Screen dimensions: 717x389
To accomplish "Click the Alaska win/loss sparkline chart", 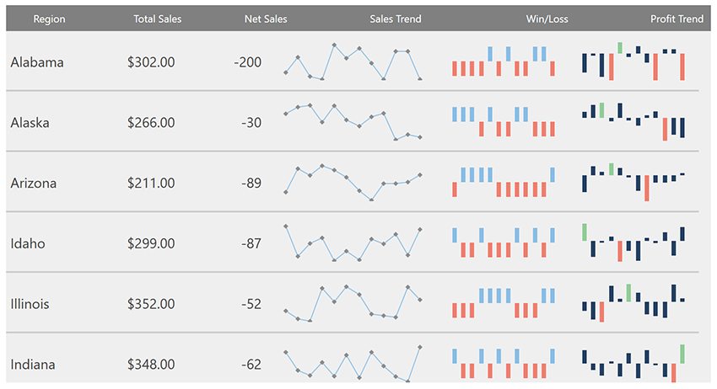I will coord(504,122).
